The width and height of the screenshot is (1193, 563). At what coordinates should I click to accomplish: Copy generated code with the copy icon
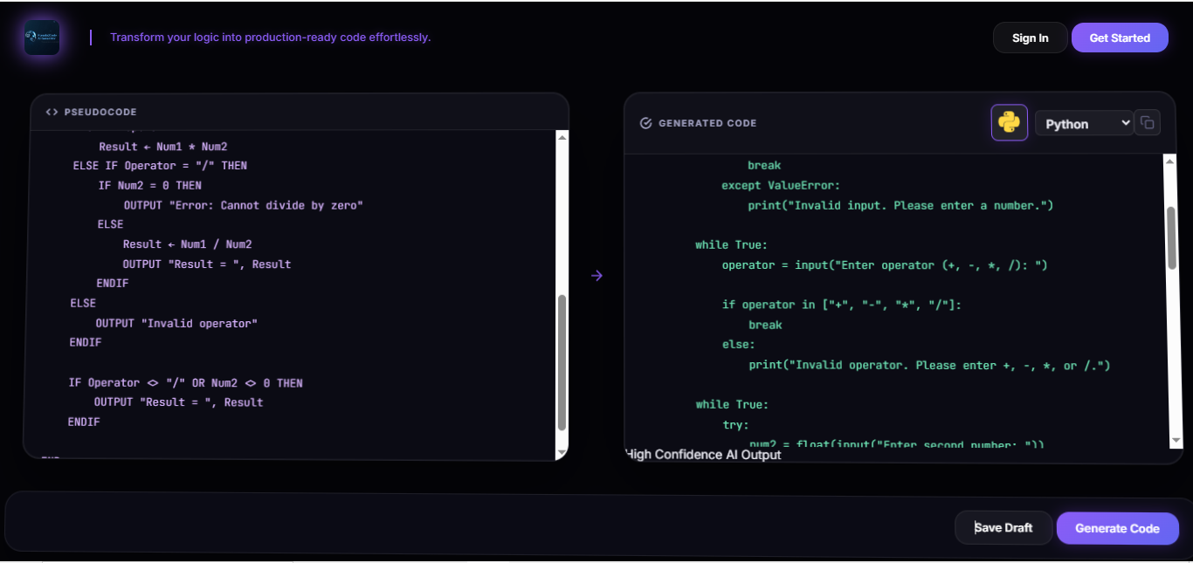pyautogui.click(x=1148, y=123)
